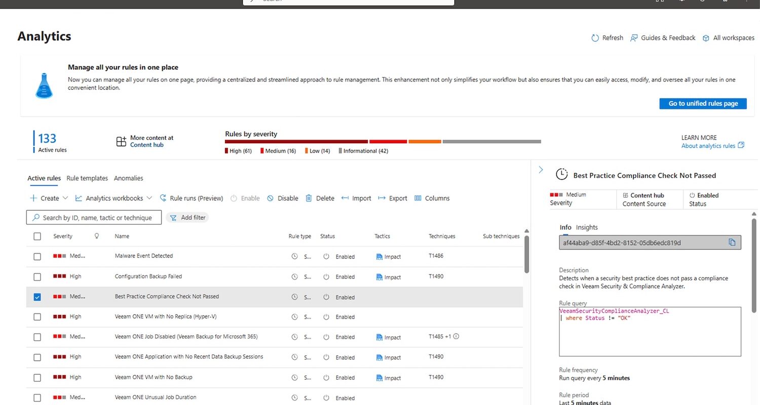Click the Delete trash icon
This screenshot has width=760, height=405.
(309, 198)
